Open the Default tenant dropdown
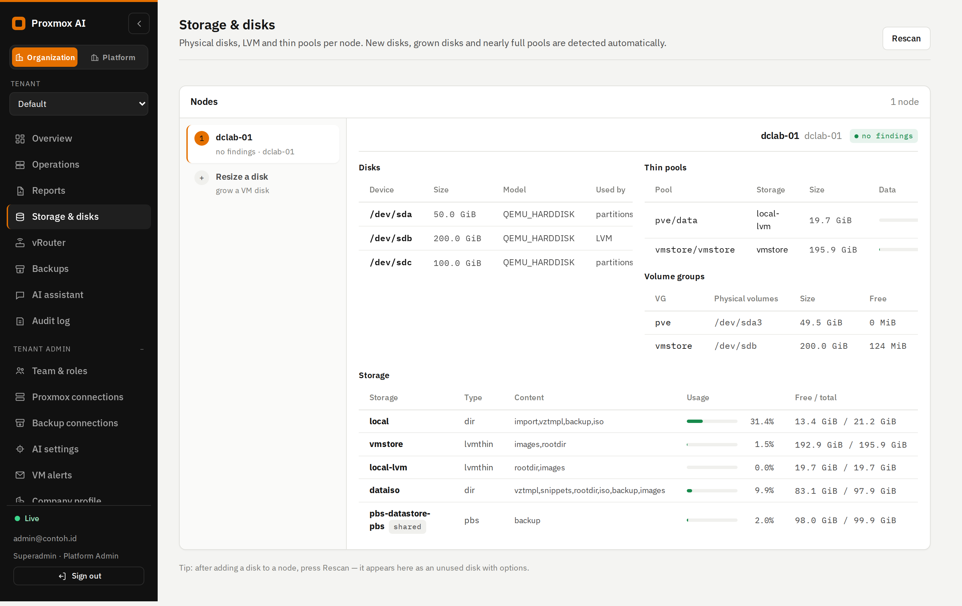Image resolution: width=962 pixels, height=606 pixels. click(79, 104)
